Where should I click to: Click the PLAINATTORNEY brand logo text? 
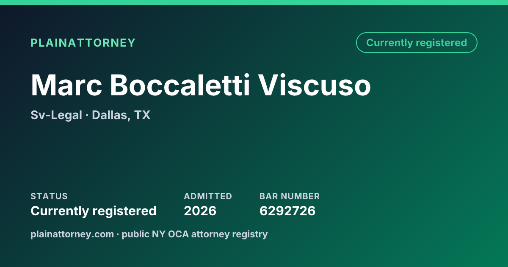(x=83, y=43)
